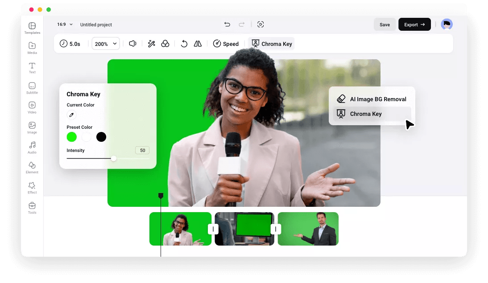Image resolution: width=488 pixels, height=283 pixels.
Task: Rotate the clip using the rotate icon
Action: (x=184, y=43)
